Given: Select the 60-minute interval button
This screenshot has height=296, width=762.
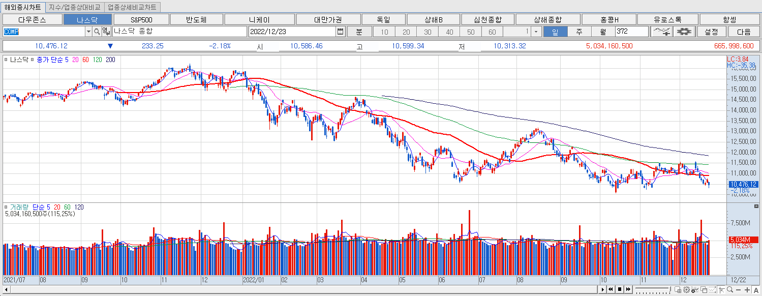Looking at the screenshot, I should coord(492,32).
